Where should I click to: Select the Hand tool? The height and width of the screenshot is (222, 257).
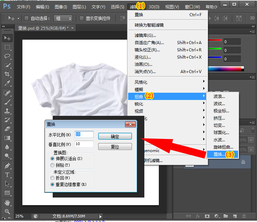click(7, 203)
